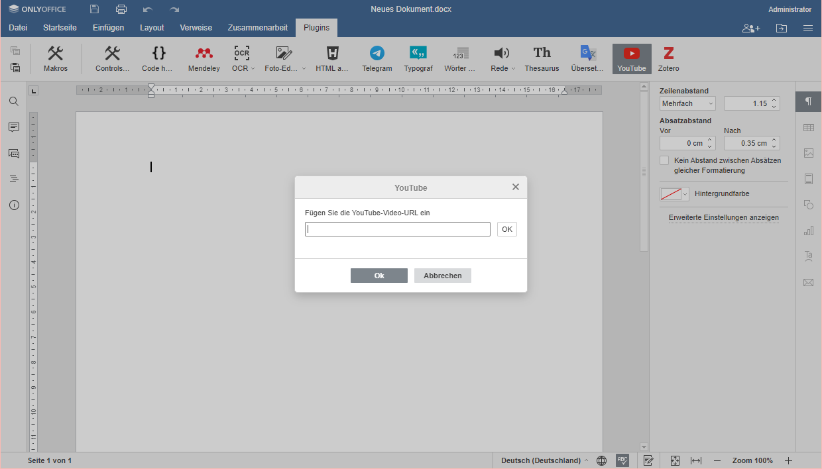This screenshot has width=822, height=469.
Task: Open Erweiterte Einstellungen anzeigen link
Action: (x=723, y=217)
